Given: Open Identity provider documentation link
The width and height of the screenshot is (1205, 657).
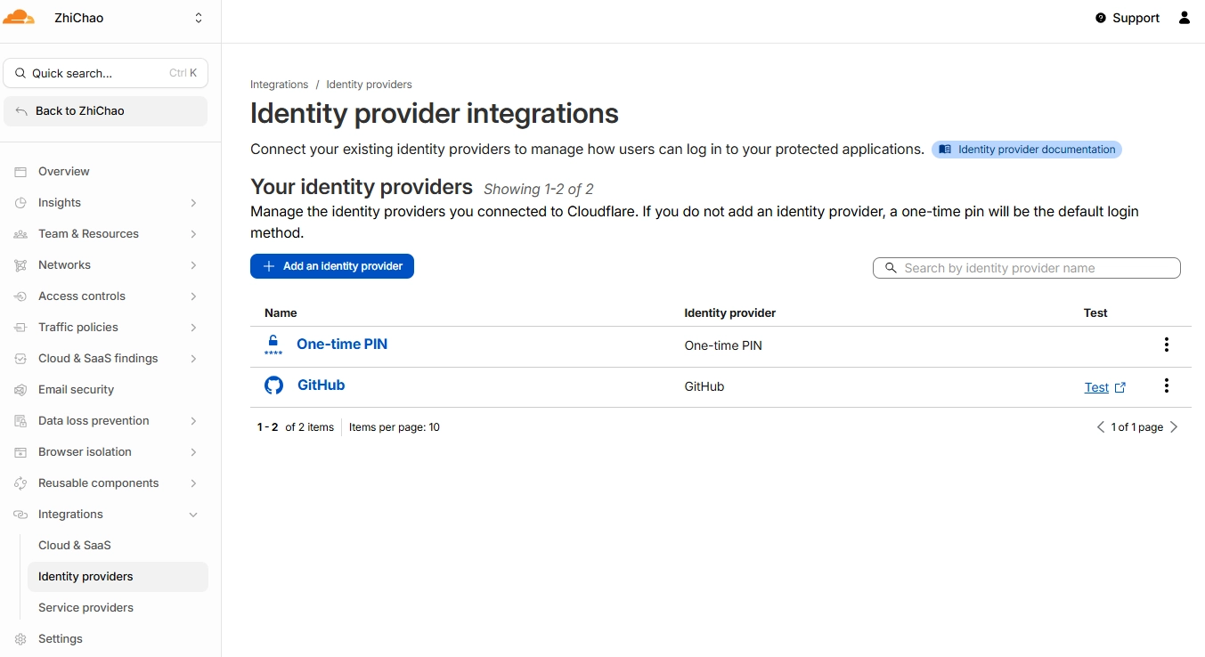Looking at the screenshot, I should (x=1027, y=150).
